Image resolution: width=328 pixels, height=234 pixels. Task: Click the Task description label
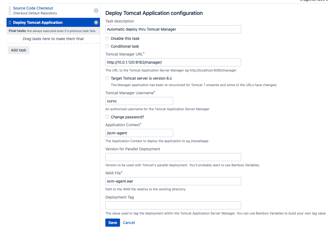(x=120, y=21)
